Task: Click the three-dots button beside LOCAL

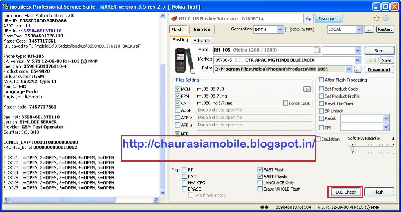Action: click(x=368, y=29)
